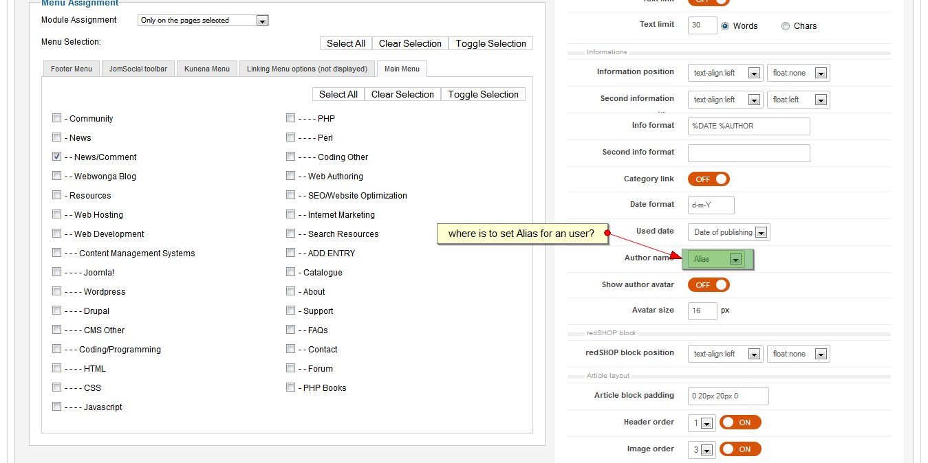Click the Info format text field
The image size is (928, 463).
coord(748,126)
